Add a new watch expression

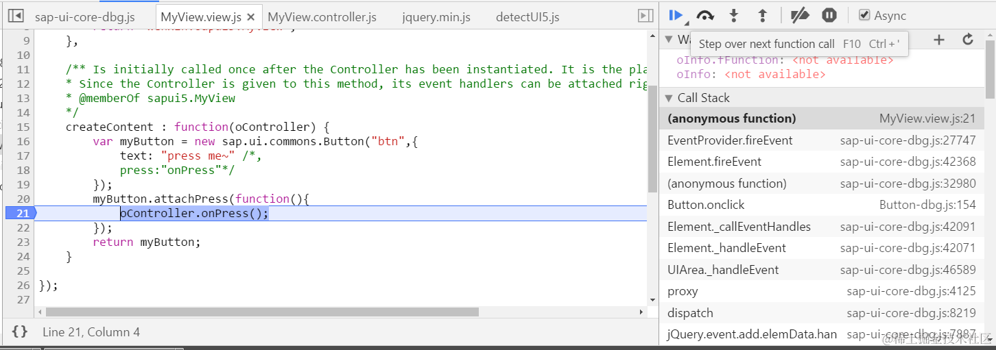[939, 40]
